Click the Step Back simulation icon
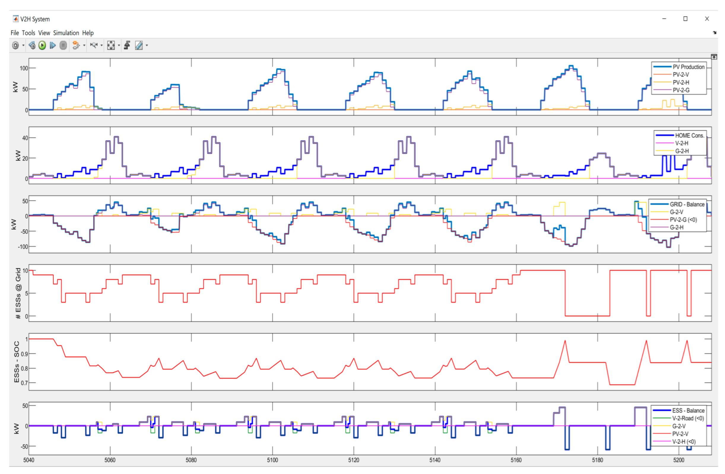The height and width of the screenshot is (474, 725). pyautogui.click(x=32, y=46)
